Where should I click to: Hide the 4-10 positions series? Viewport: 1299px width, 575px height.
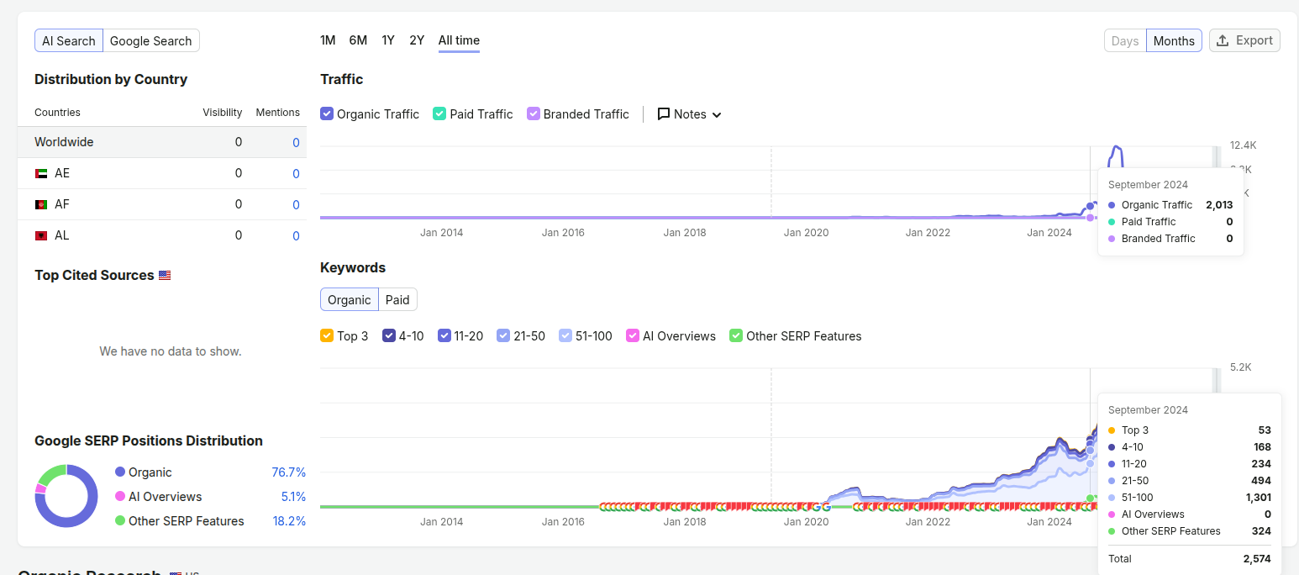389,335
